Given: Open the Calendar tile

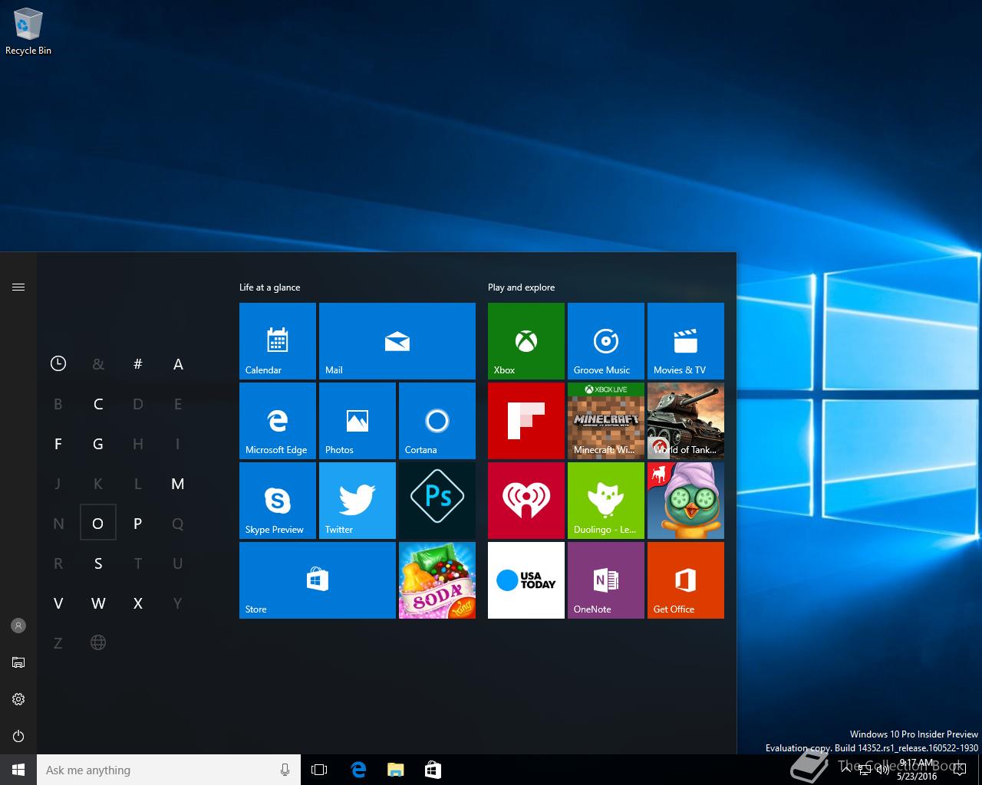Looking at the screenshot, I should pos(278,341).
